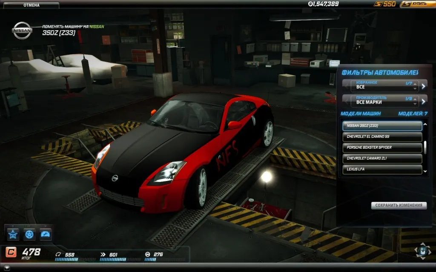Click previous arrow on ПРОИЗВОДИТЕЛЬ filter
The width and height of the screenshot is (436, 272).
click(x=347, y=102)
